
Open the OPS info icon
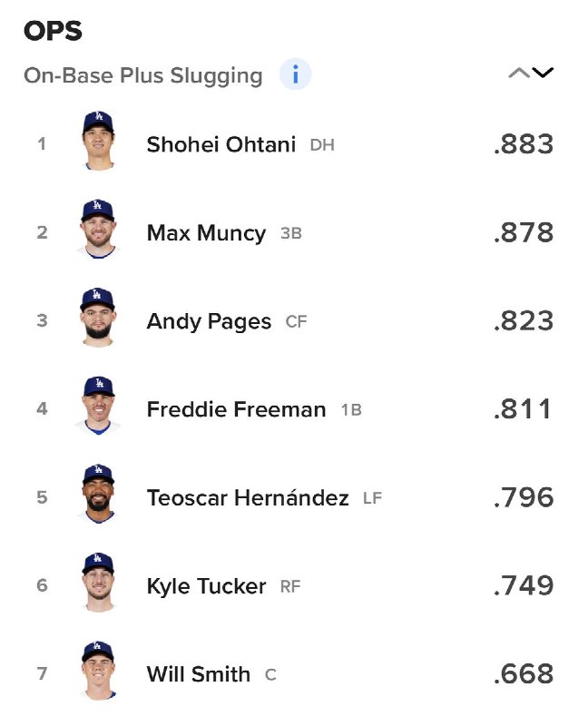point(295,74)
